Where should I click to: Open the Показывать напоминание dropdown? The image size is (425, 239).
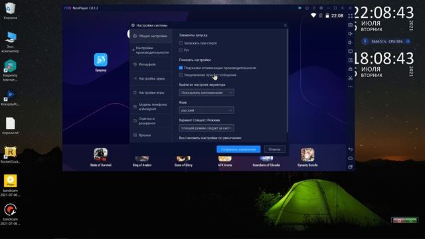point(207,93)
